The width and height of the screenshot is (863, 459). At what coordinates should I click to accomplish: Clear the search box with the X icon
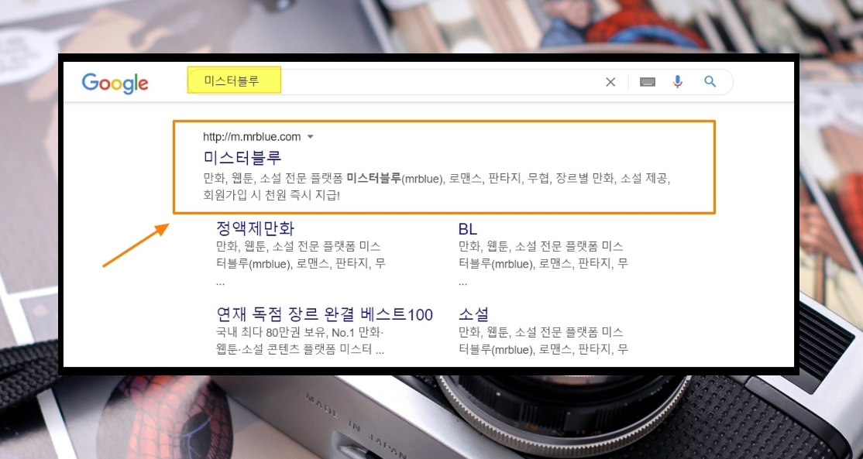click(610, 82)
